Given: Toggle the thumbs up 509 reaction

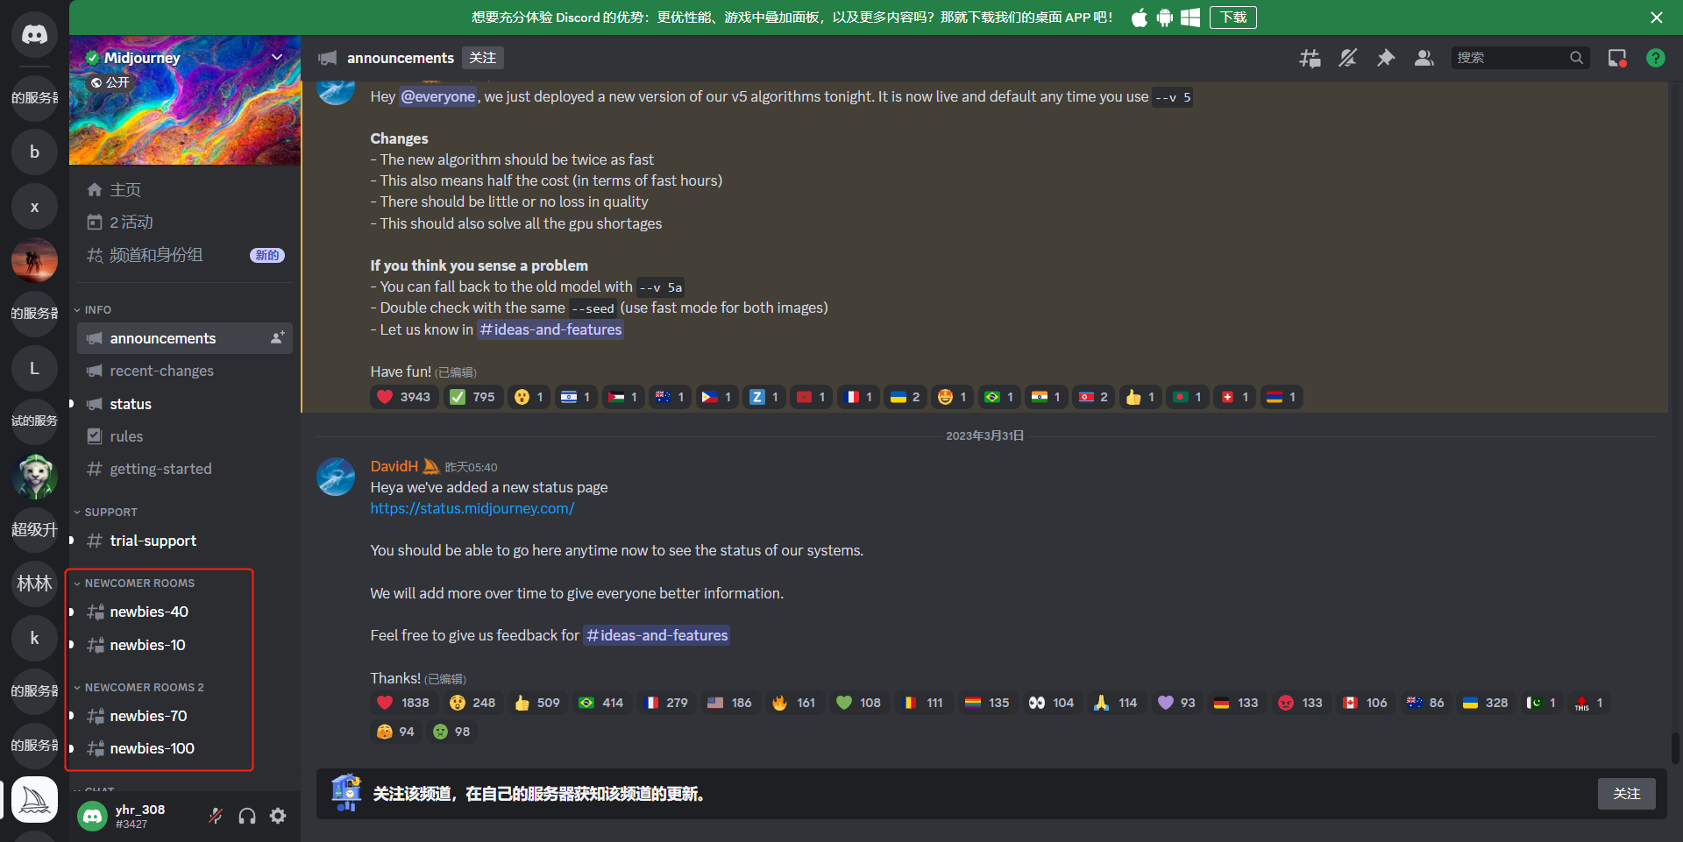Looking at the screenshot, I should pyautogui.click(x=537, y=703).
